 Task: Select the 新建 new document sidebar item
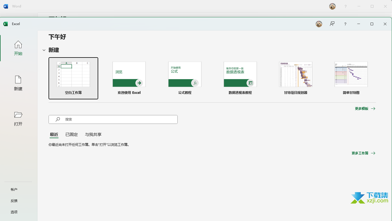pyautogui.click(x=18, y=83)
